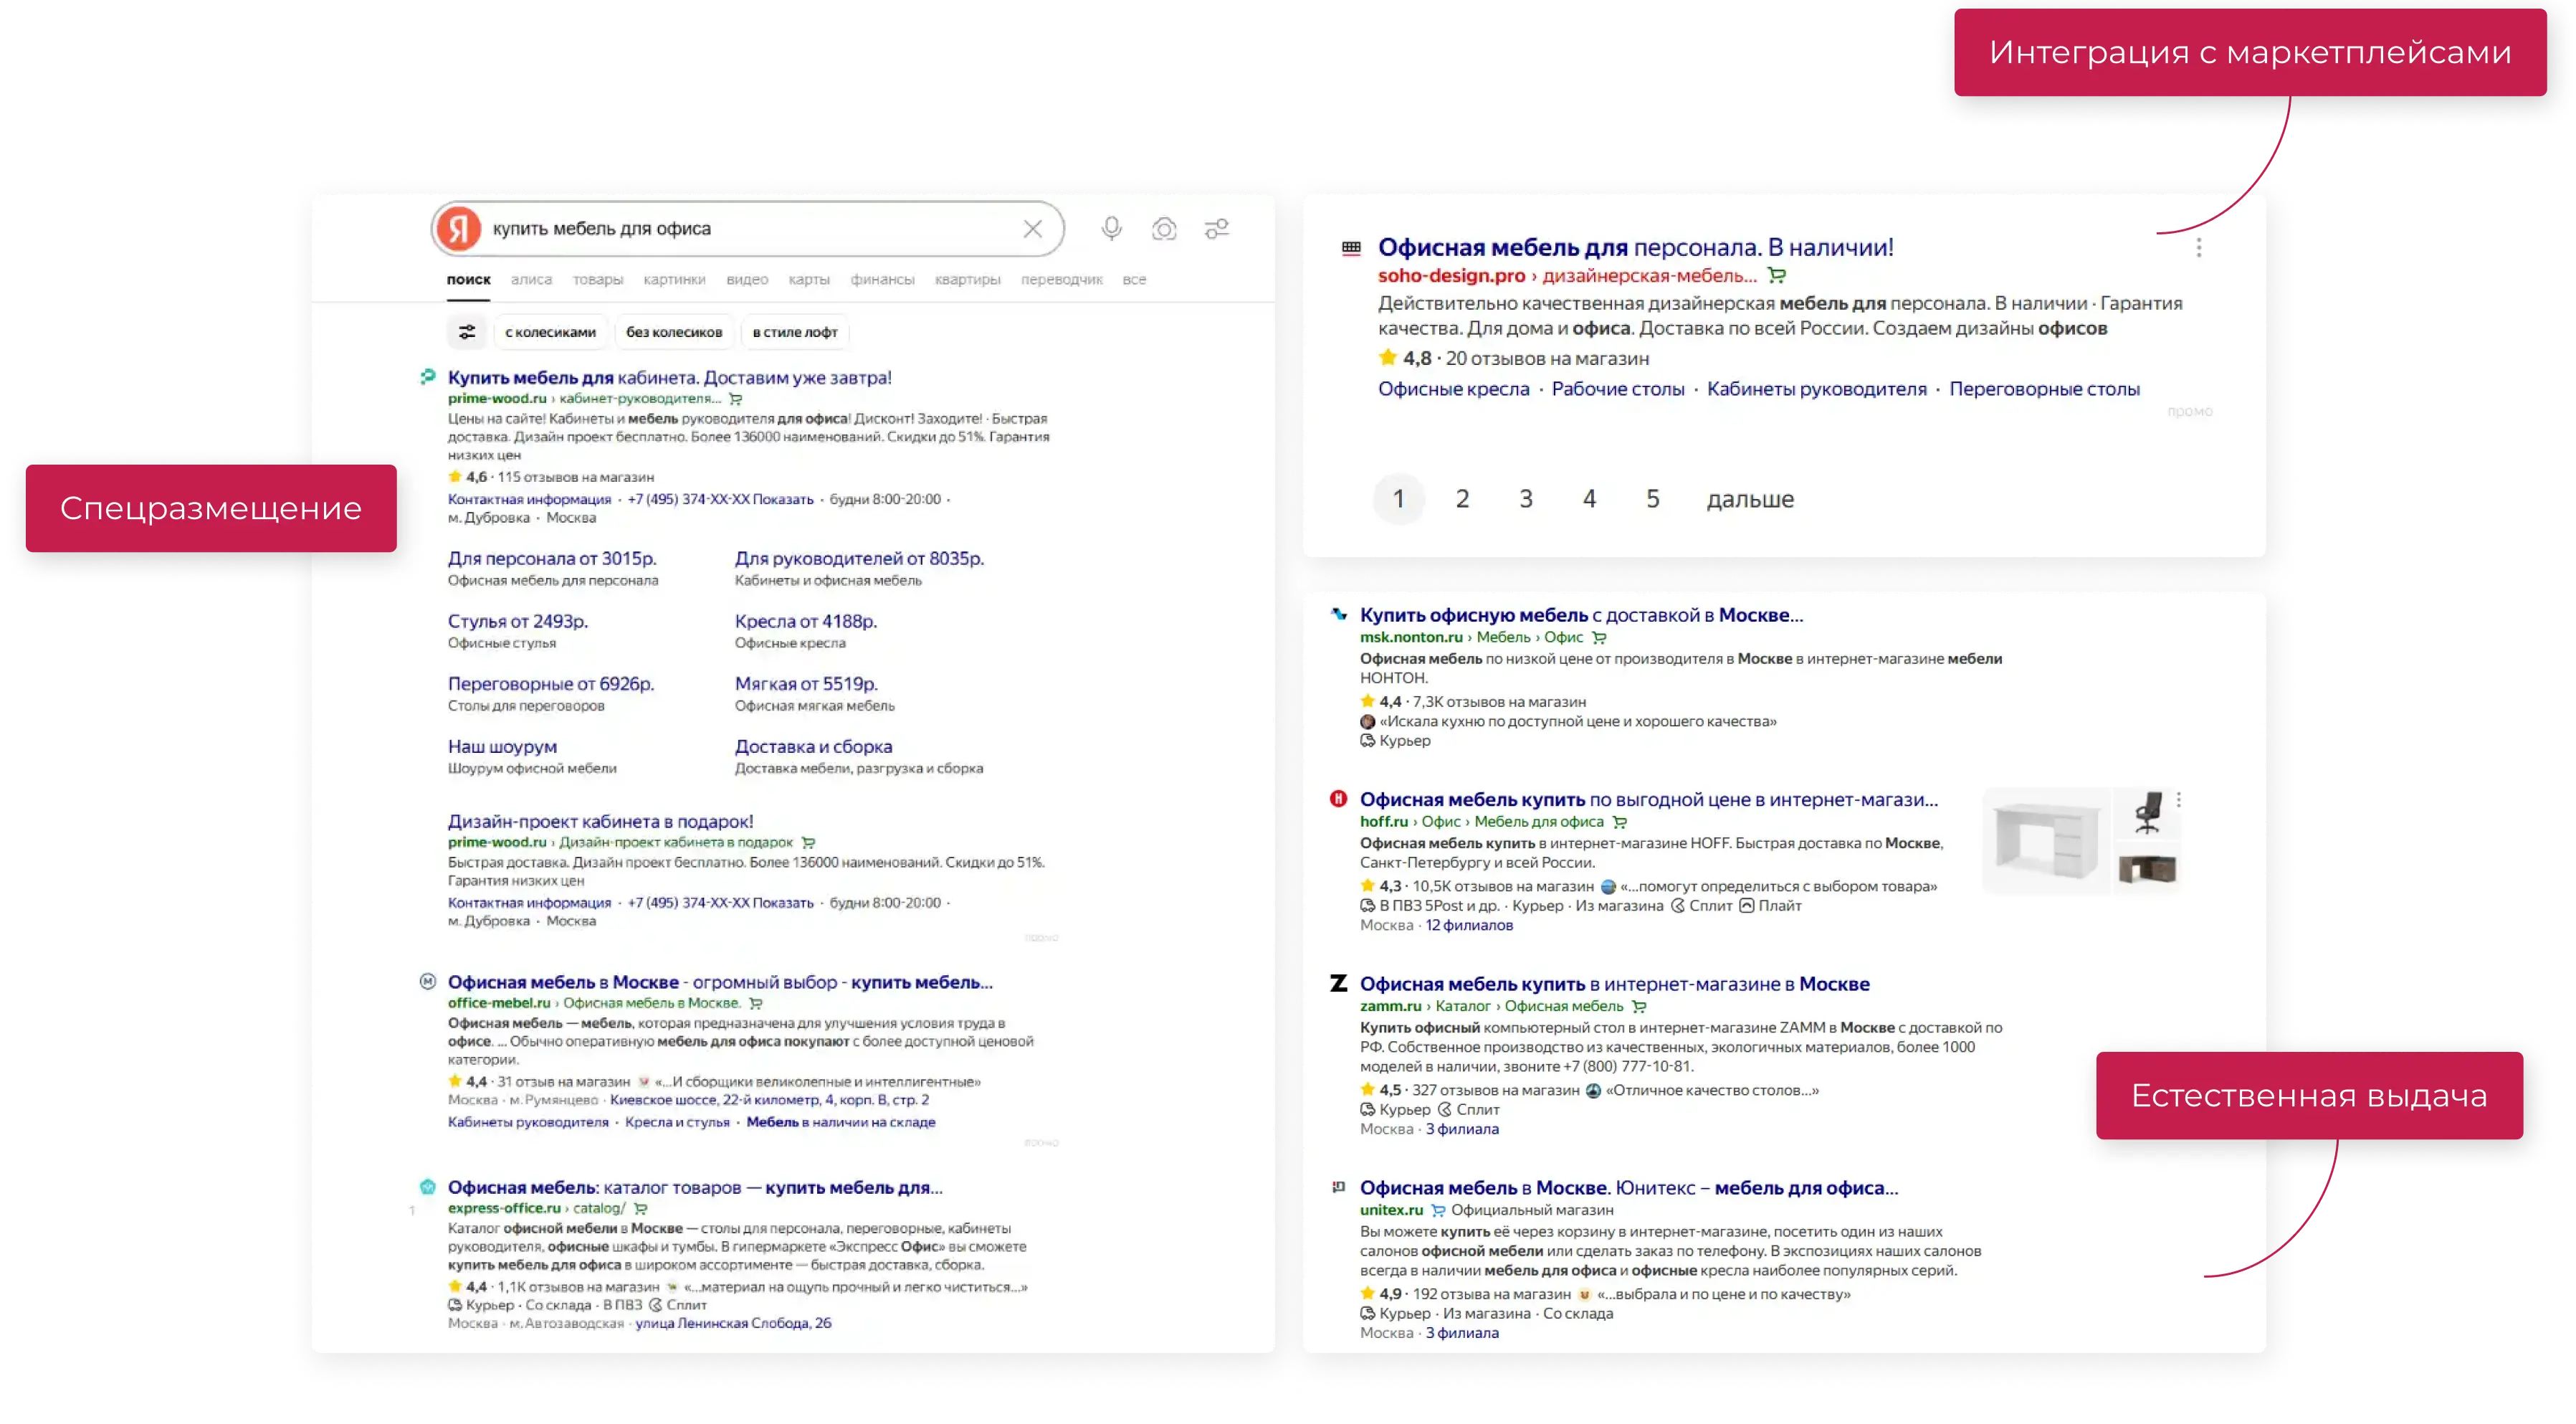This screenshot has height=1424, width=2576.
Task: Switch to the 'картинки' tab
Action: point(674,280)
